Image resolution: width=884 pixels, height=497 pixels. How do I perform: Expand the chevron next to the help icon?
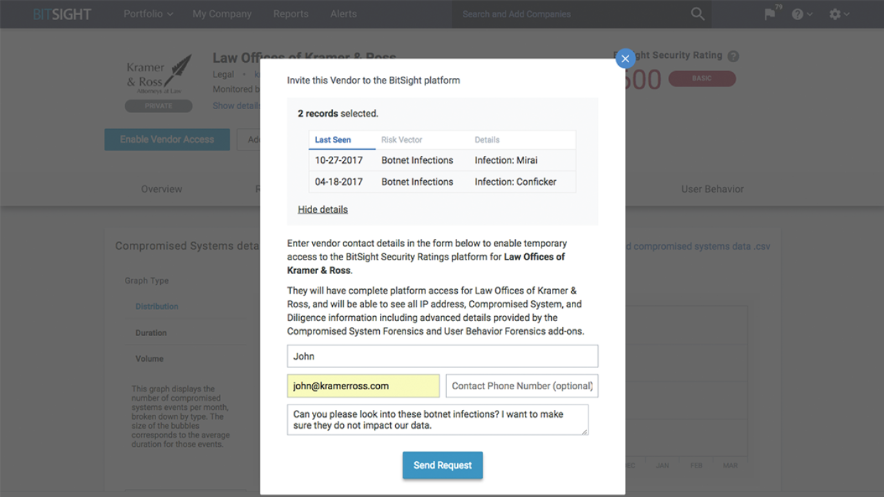[809, 14]
